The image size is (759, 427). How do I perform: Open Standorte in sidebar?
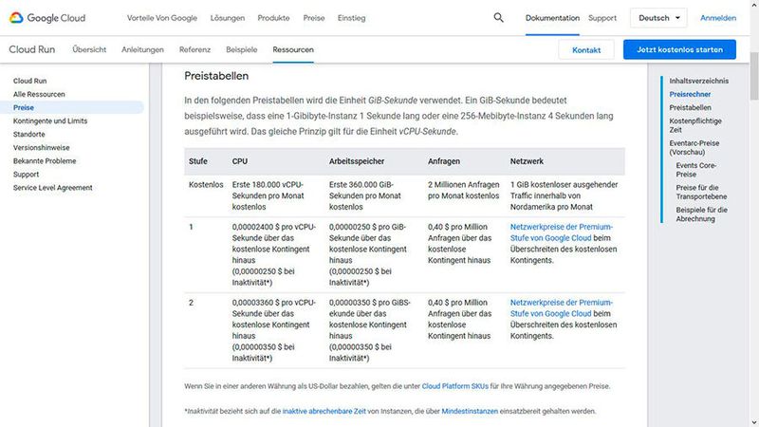[29, 134]
